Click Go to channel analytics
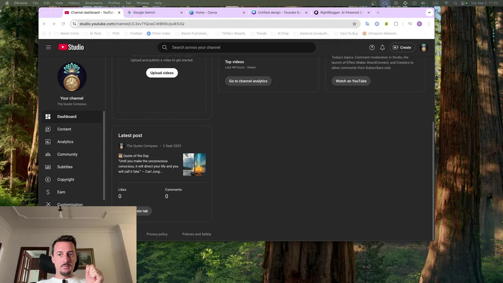This screenshot has height=283, width=503. 248,81
